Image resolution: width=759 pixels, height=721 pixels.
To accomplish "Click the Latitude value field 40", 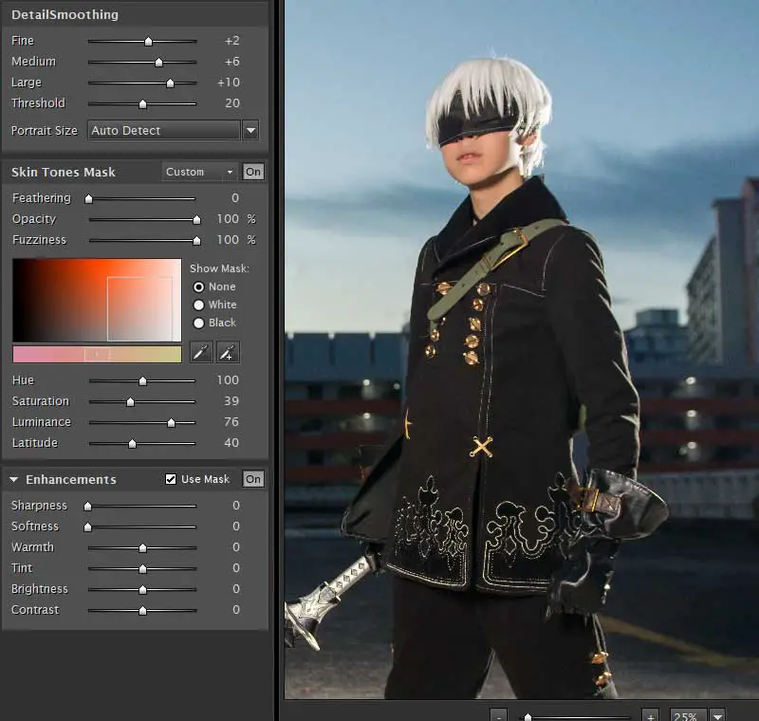I will [231, 442].
